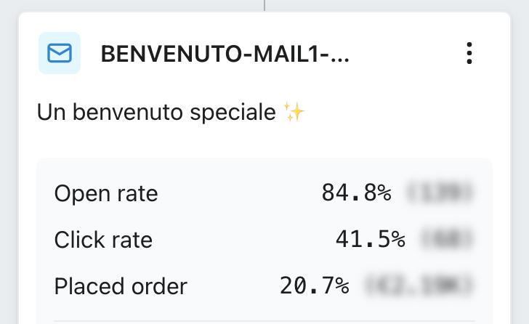Click the blurred count beside Open rate
Image resolution: width=529 pixels, height=324 pixels.
point(440,193)
